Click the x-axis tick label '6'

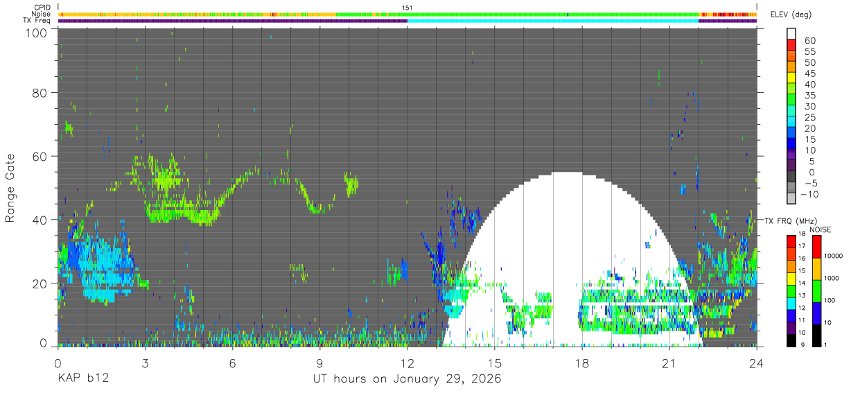pos(232,363)
